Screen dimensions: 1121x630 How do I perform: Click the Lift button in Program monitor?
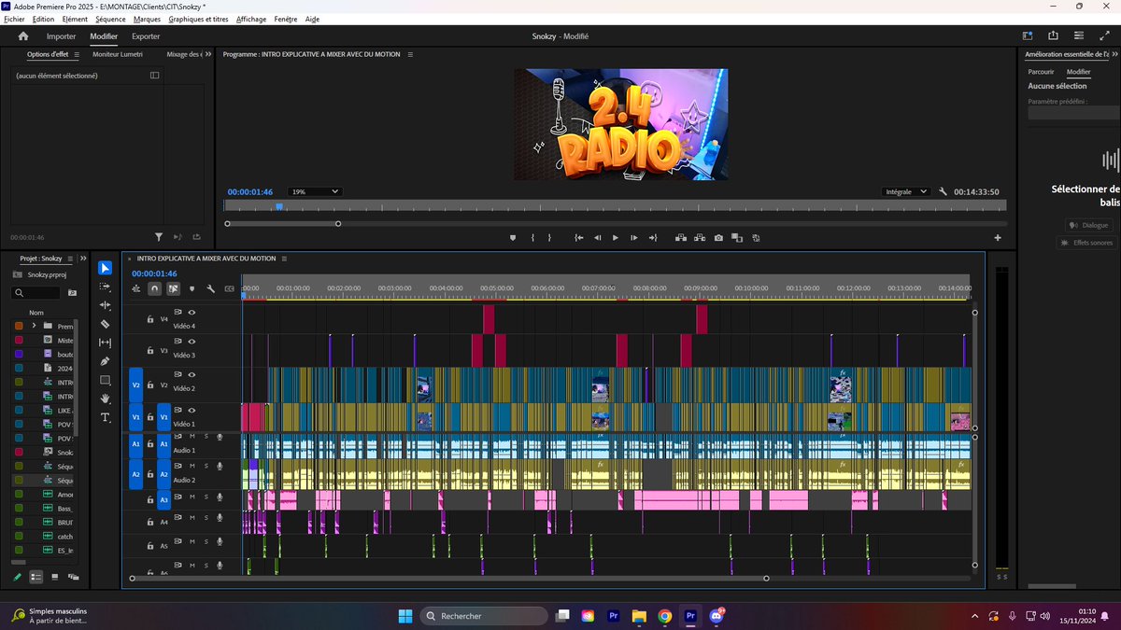click(680, 238)
